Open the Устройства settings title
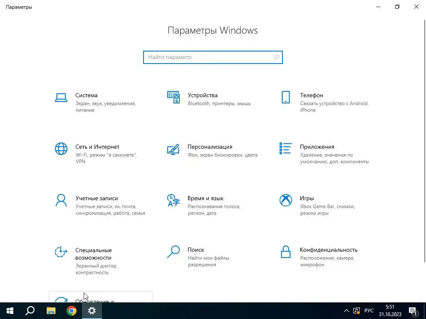The width and height of the screenshot is (426, 319). point(203,95)
